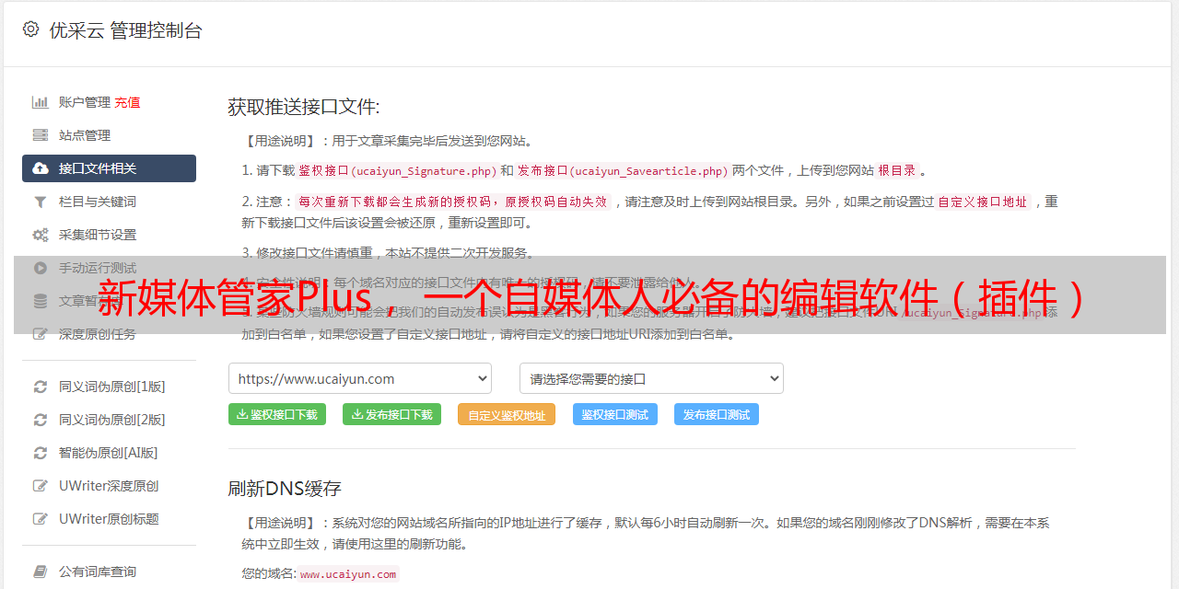Click the bar chart icon for 账户管理

click(x=41, y=102)
